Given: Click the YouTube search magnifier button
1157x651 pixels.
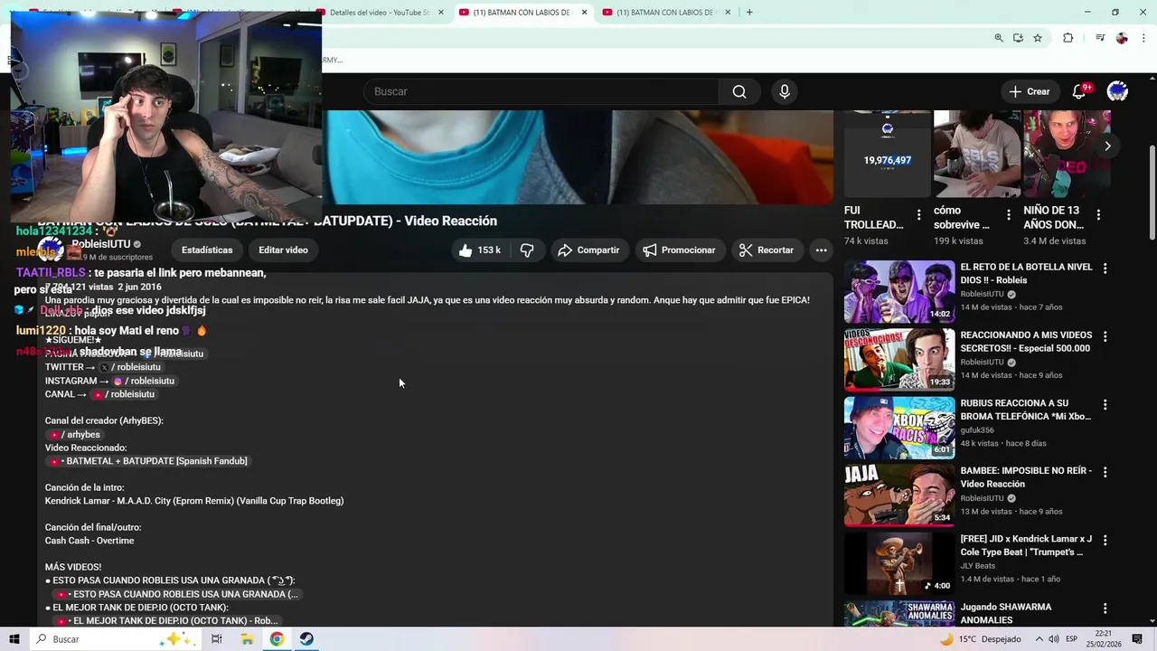Looking at the screenshot, I should click(x=738, y=91).
